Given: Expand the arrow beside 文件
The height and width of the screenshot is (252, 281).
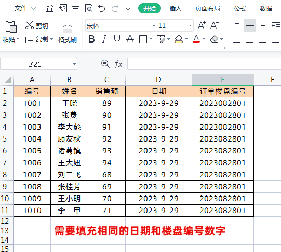Looking at the screenshot, I should pos(34,8).
